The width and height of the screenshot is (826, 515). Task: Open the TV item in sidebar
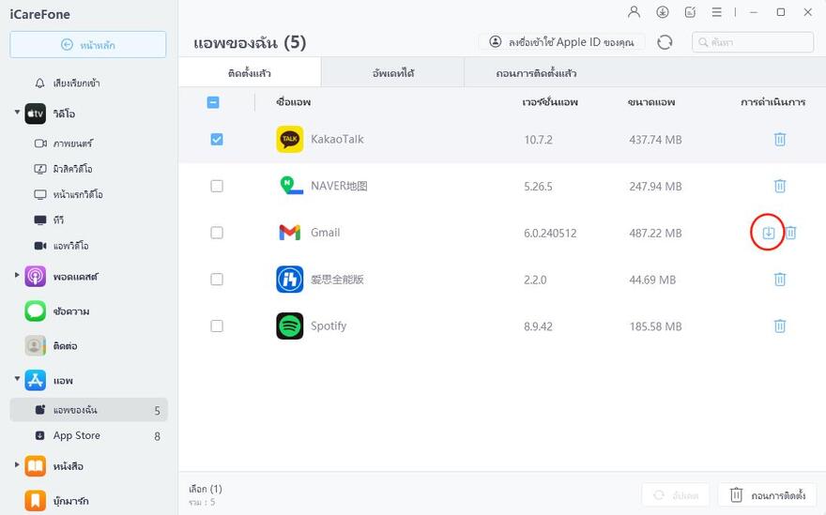[49, 220]
